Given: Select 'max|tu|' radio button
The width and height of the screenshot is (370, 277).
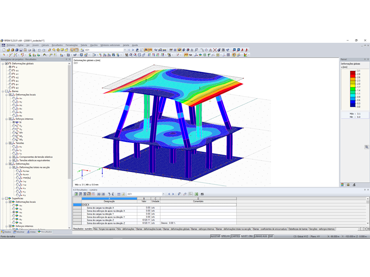Looking at the screenshot, I should 18,178.
